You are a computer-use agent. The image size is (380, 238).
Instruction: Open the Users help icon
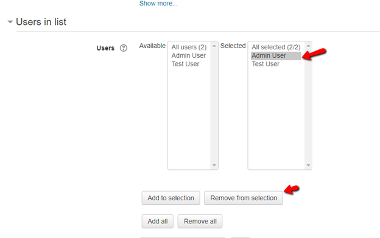(x=124, y=48)
